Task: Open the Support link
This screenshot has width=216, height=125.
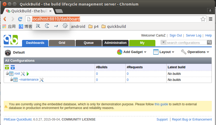Action: (x=162, y=119)
